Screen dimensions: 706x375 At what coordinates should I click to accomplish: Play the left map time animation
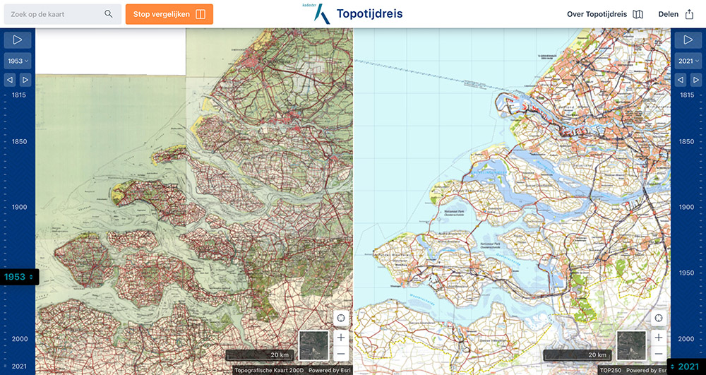[x=18, y=40]
